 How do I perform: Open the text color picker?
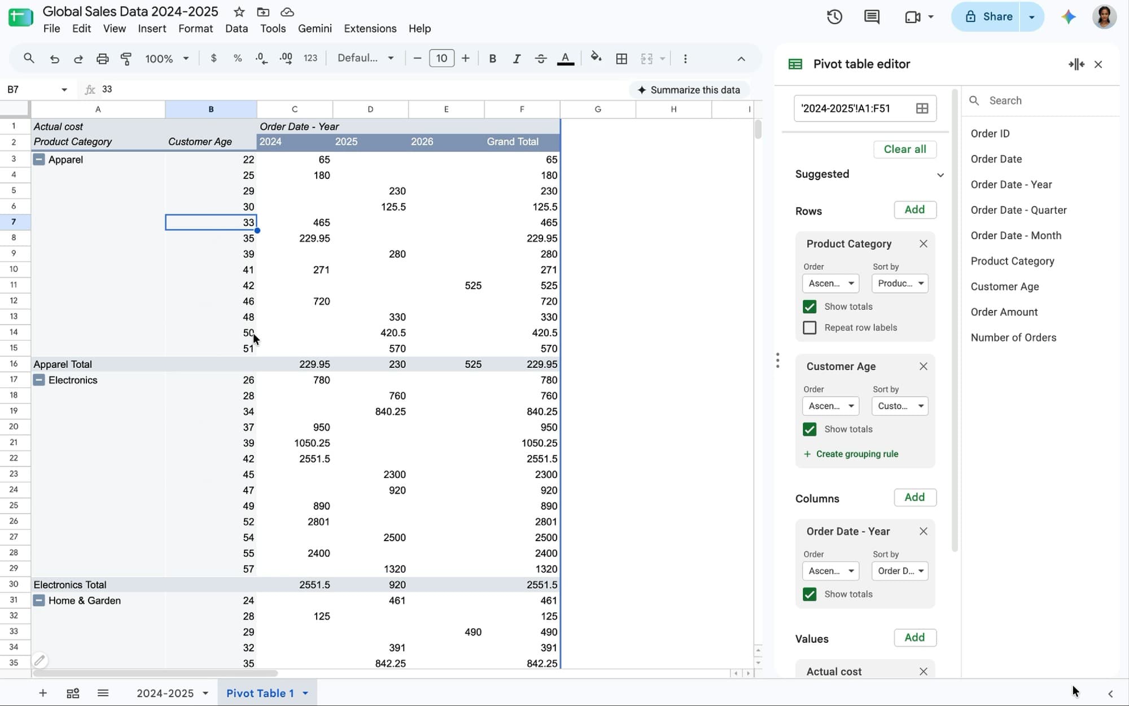(565, 59)
